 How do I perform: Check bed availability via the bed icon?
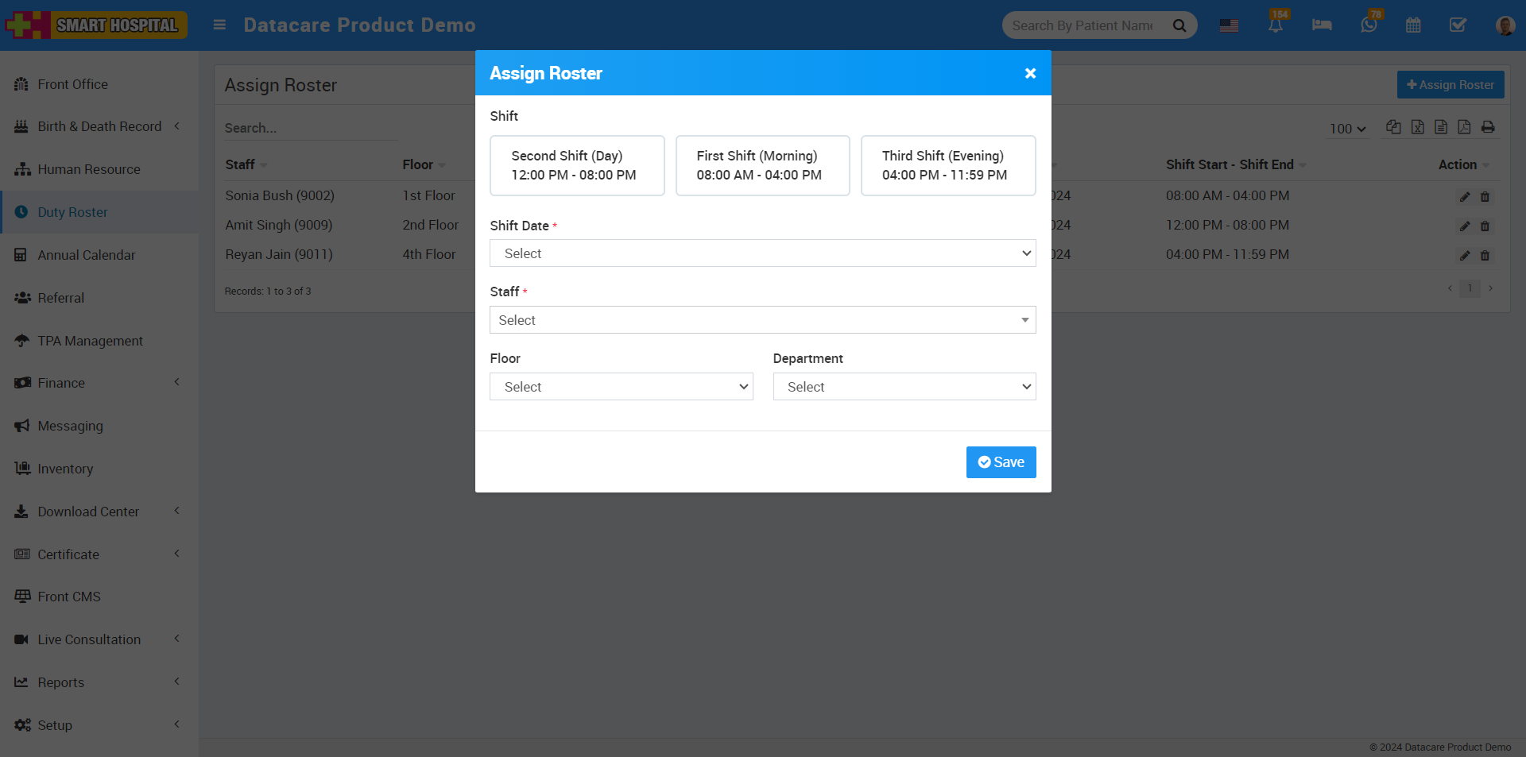1321,25
